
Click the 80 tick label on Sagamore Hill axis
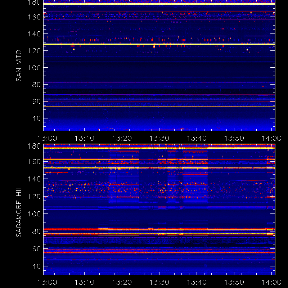pos(37,231)
